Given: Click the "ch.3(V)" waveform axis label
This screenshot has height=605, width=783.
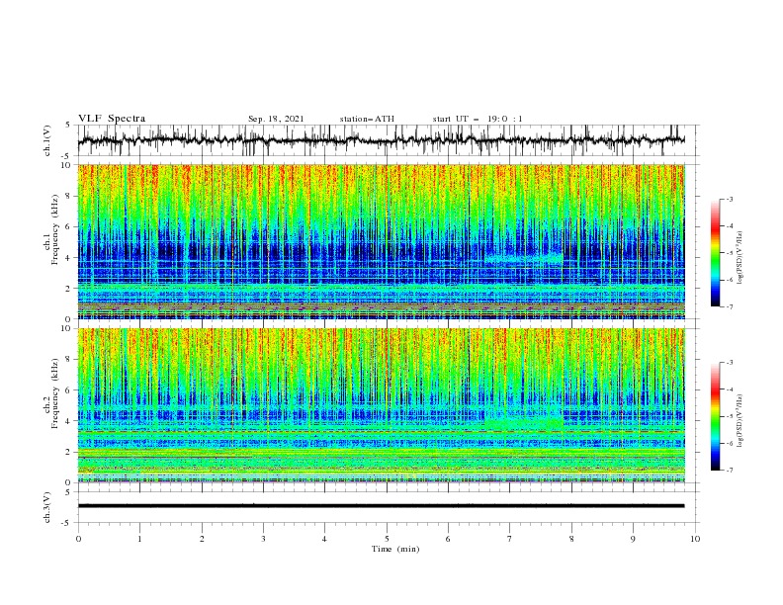Looking at the screenshot, I should [47, 507].
